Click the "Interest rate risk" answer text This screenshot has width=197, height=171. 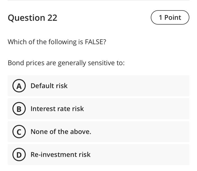click(57, 109)
